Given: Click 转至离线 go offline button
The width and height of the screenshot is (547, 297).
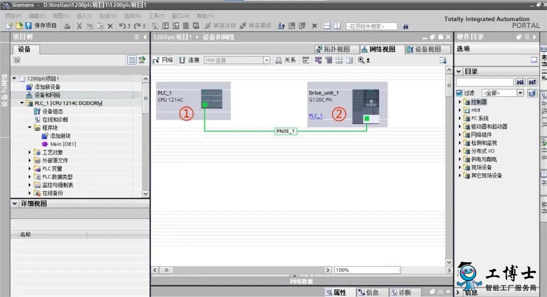Looking at the screenshot, I should pyautogui.click(x=255, y=26).
